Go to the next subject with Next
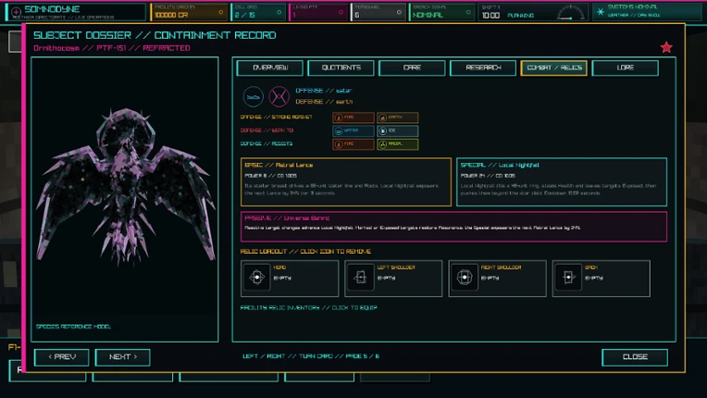 click(x=123, y=357)
